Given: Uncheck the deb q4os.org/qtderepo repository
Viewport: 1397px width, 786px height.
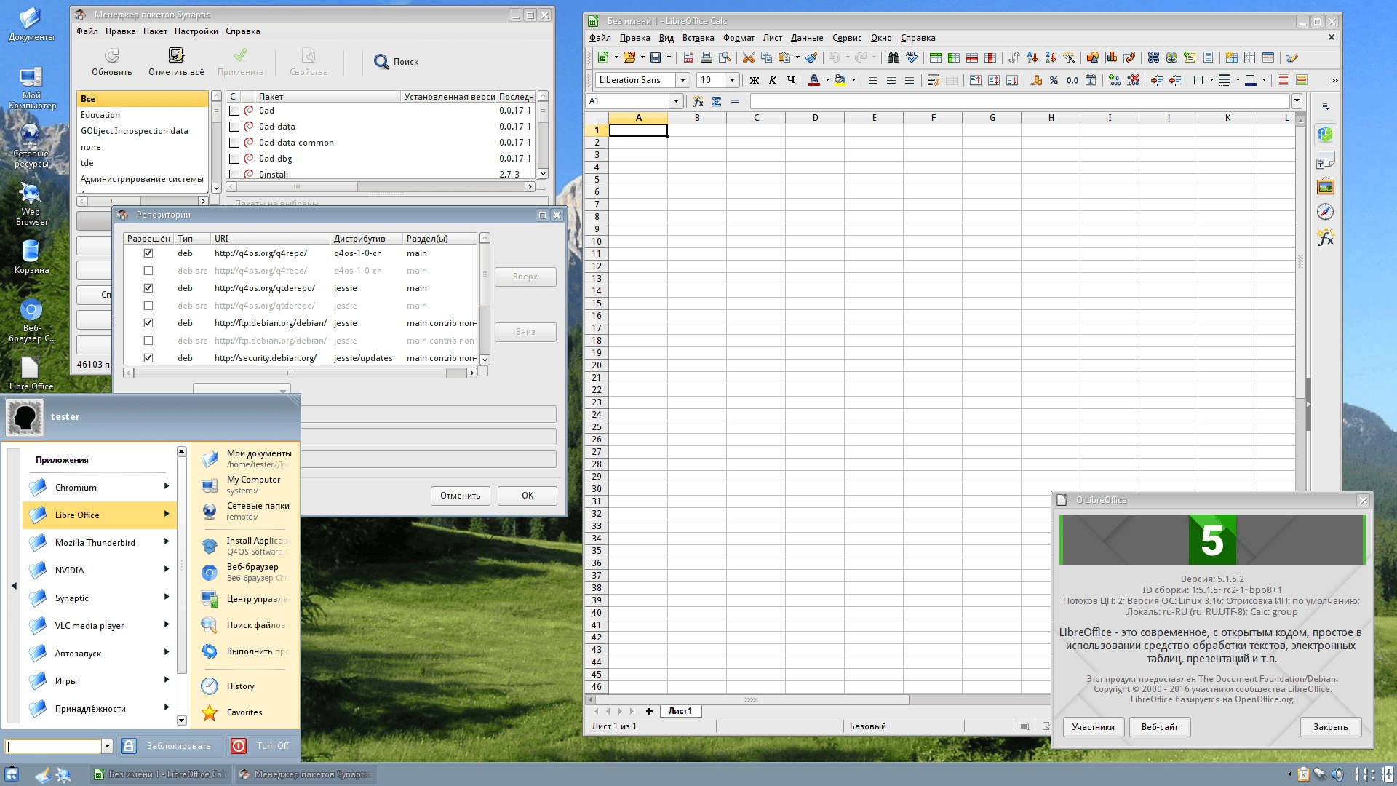Looking at the screenshot, I should coord(148,288).
